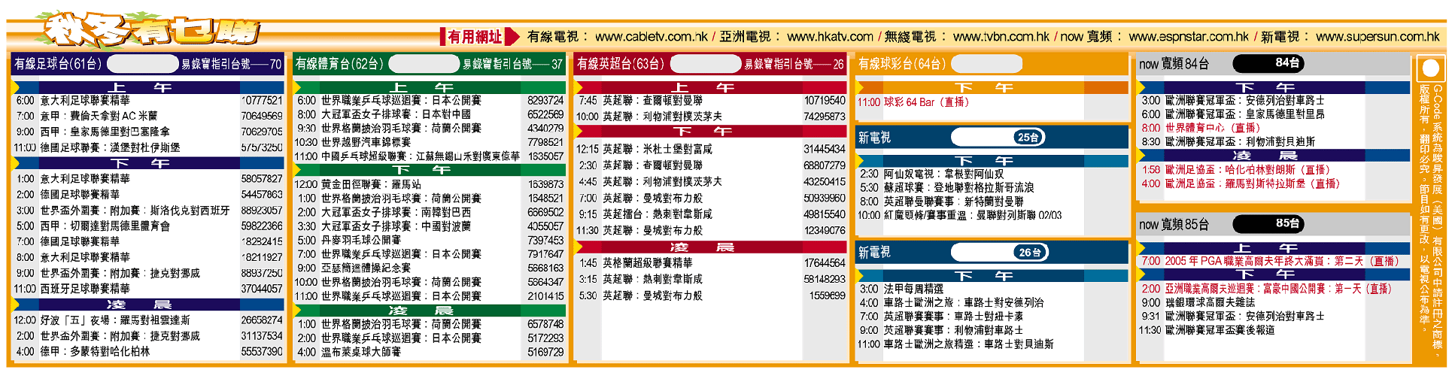Click 凌晨 section bar under 有線足球台
The height and width of the screenshot is (388, 1455).
click(x=149, y=305)
